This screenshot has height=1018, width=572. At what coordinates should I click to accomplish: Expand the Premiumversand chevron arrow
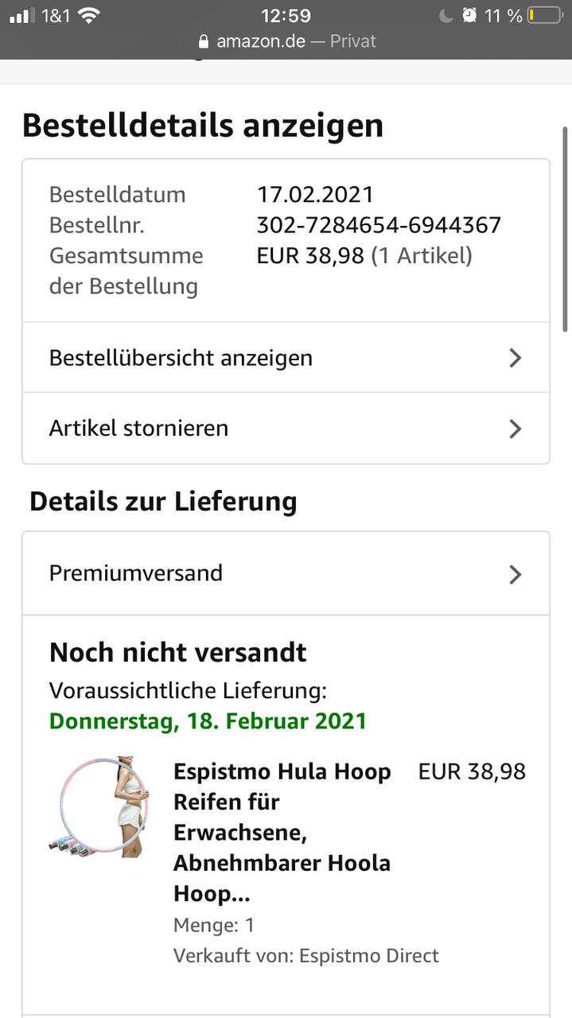515,574
